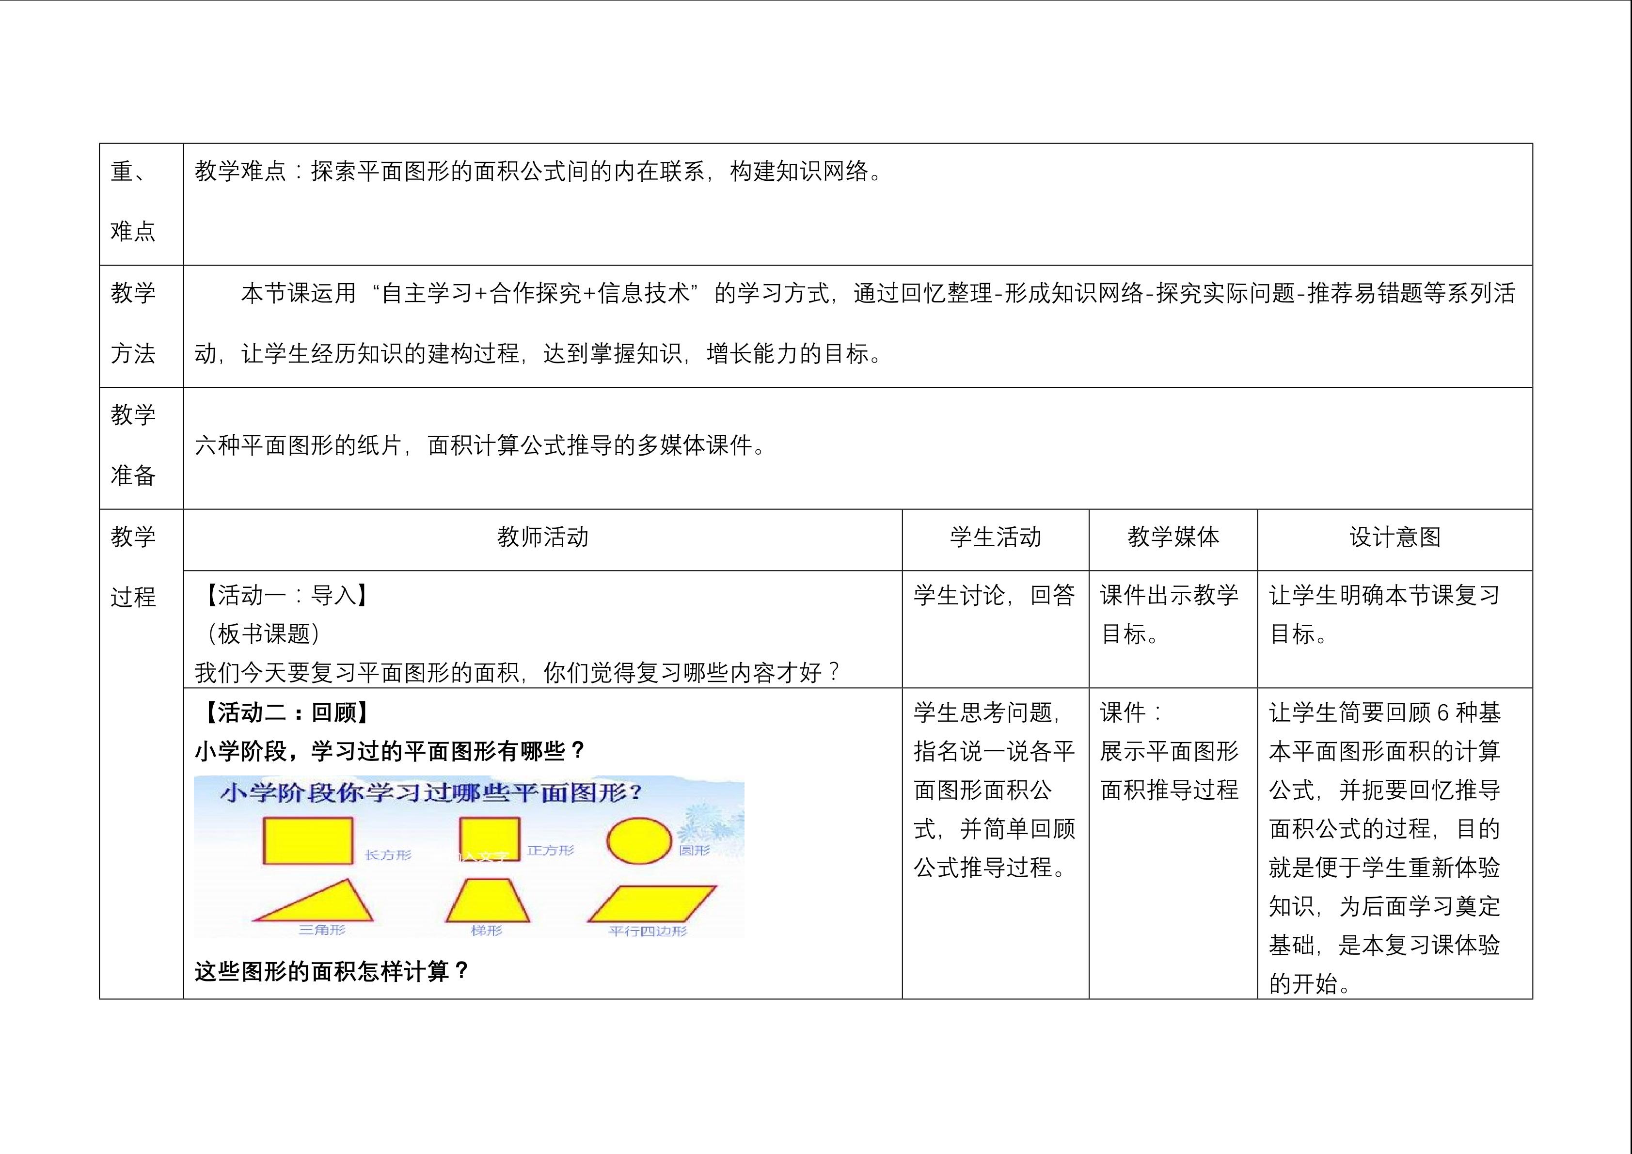Click the 教师活动 column header
1632x1154 pixels.
coord(542,537)
